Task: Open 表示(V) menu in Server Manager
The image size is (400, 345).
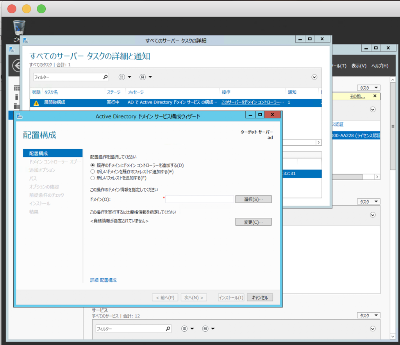Action: pos(359,66)
